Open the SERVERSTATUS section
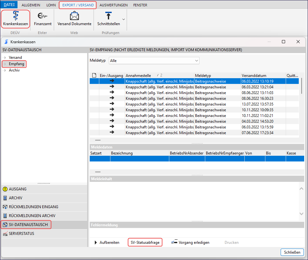The image size is (308, 260). pos(21,234)
